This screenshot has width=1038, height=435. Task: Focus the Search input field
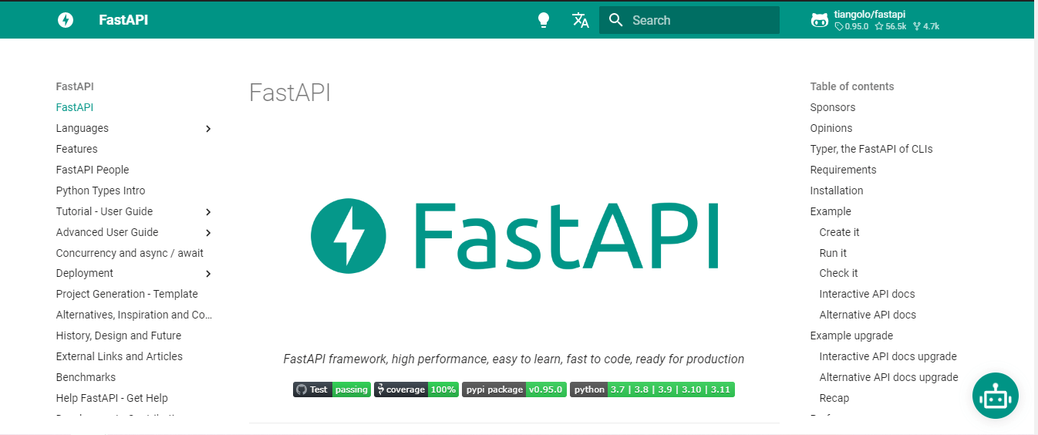click(x=689, y=20)
